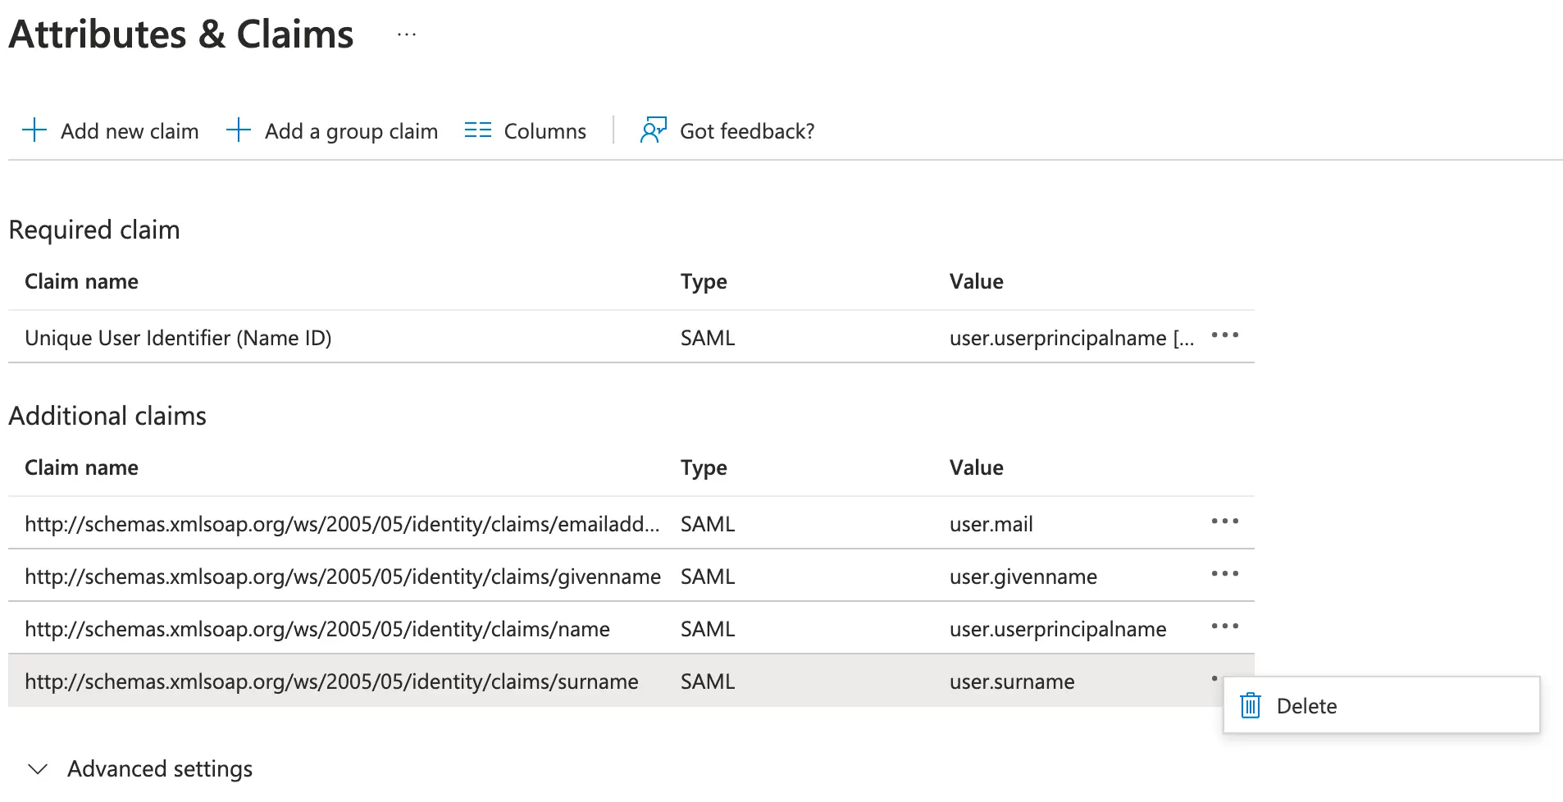Select Delete from the context menu

[1306, 706]
